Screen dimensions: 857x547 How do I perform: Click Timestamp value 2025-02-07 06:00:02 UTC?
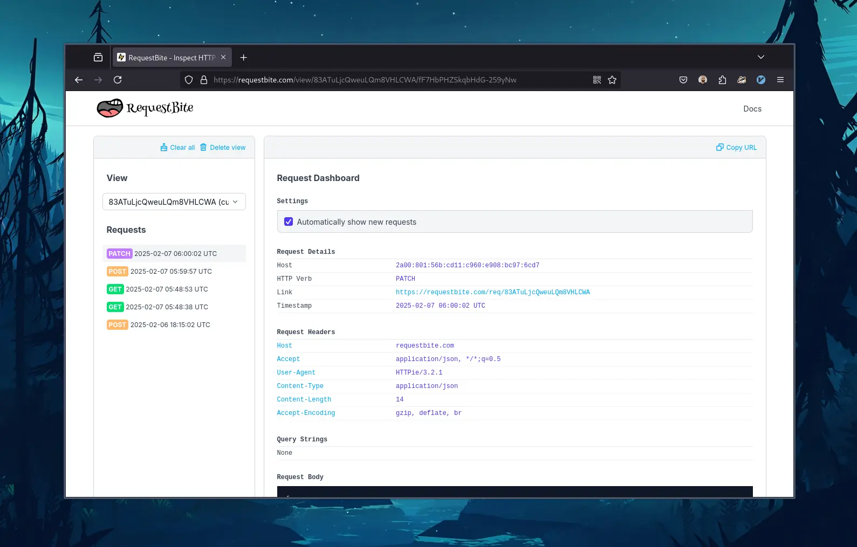click(441, 306)
